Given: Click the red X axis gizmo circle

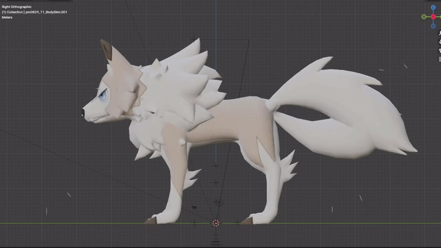Looking at the screenshot, I should (433, 17).
